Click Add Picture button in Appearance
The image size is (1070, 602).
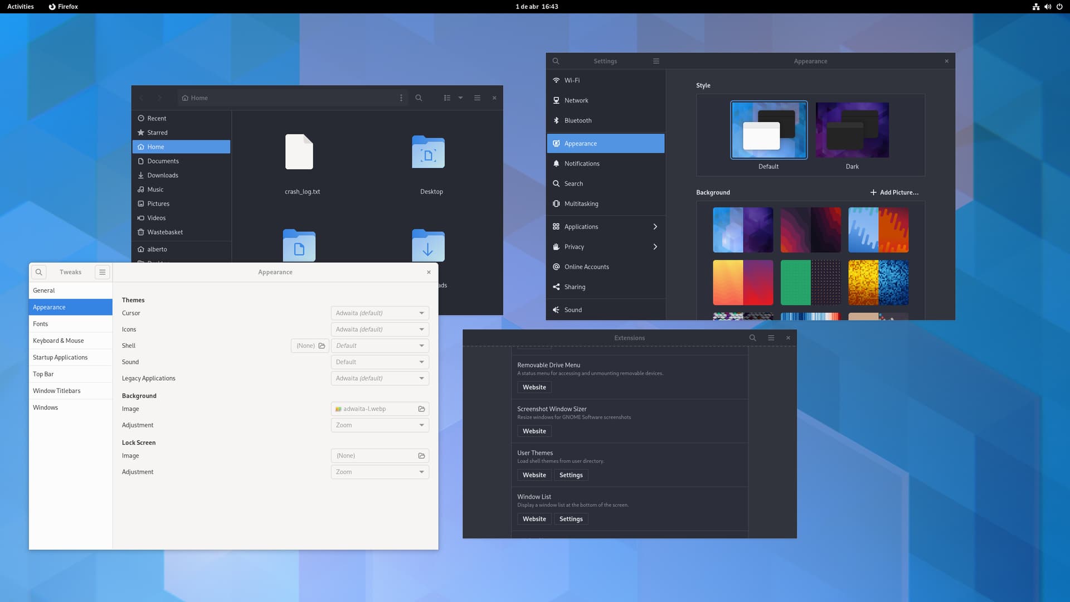tap(894, 192)
